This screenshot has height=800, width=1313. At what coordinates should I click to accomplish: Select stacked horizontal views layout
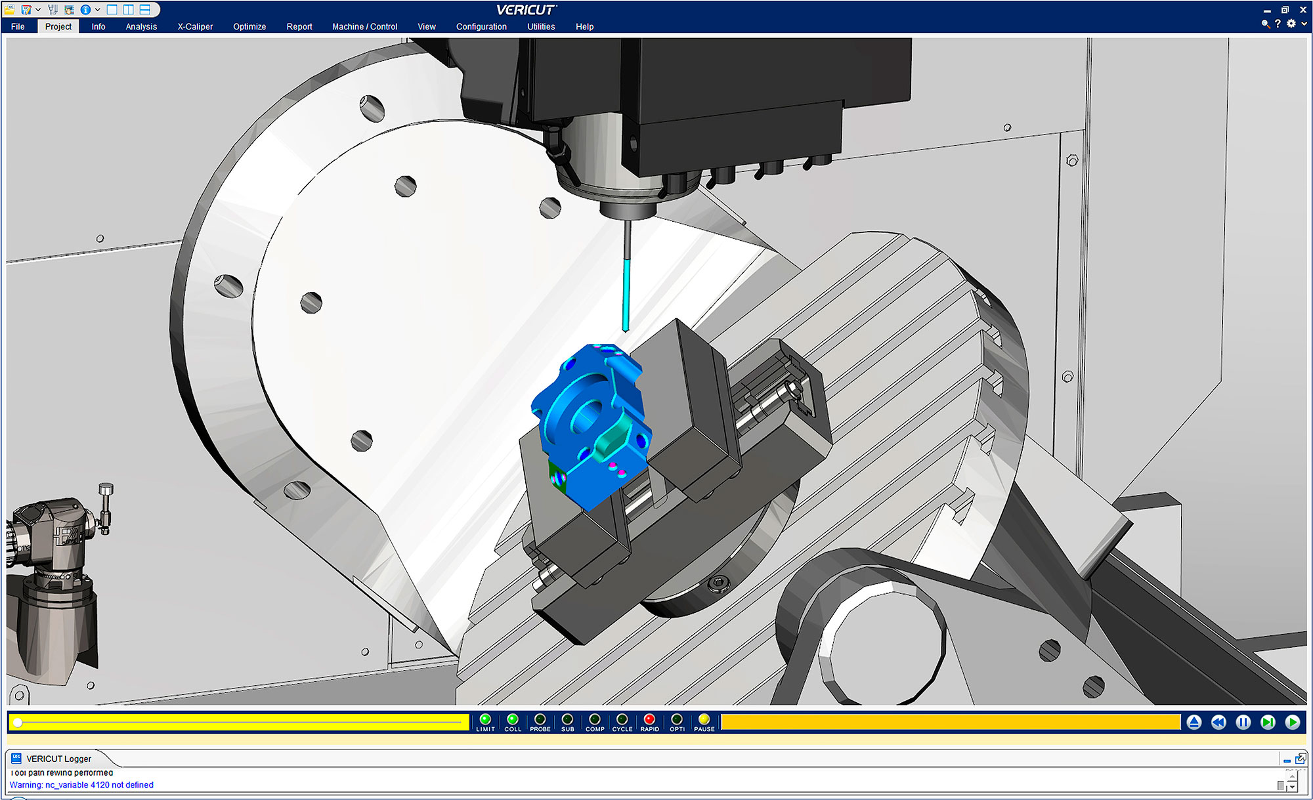tap(145, 9)
